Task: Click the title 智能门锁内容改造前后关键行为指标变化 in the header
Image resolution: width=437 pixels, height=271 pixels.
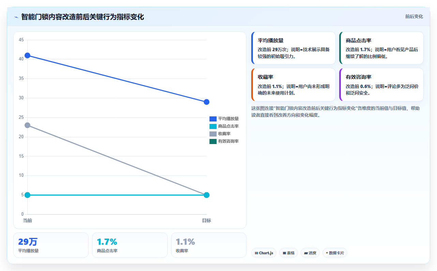Action: click(82, 17)
